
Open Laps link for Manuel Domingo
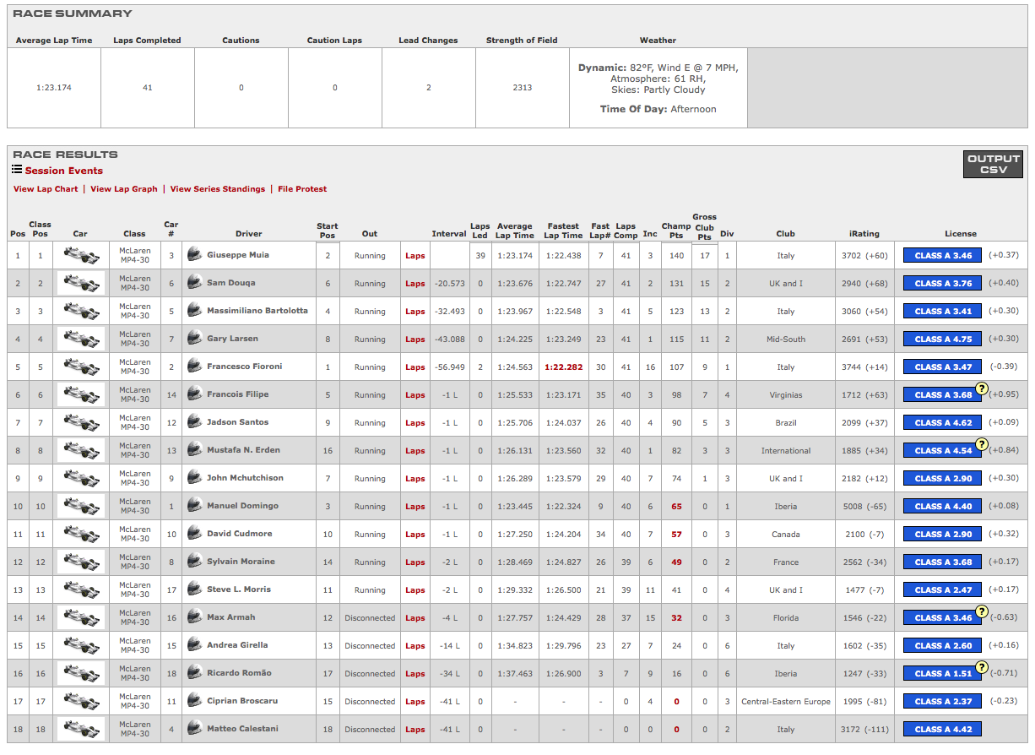[415, 506]
